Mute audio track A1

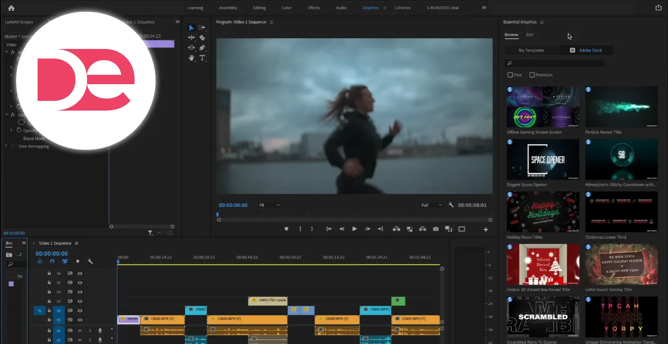click(80, 331)
